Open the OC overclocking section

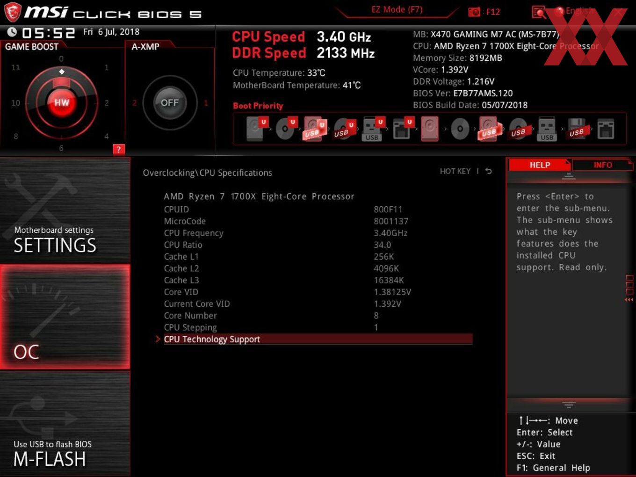tap(65, 317)
